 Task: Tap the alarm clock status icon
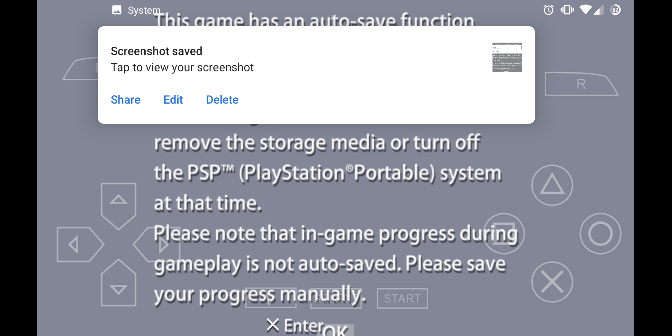[548, 10]
